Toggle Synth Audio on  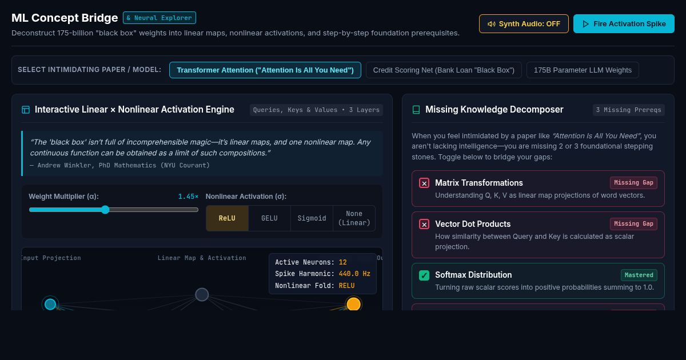[524, 24]
